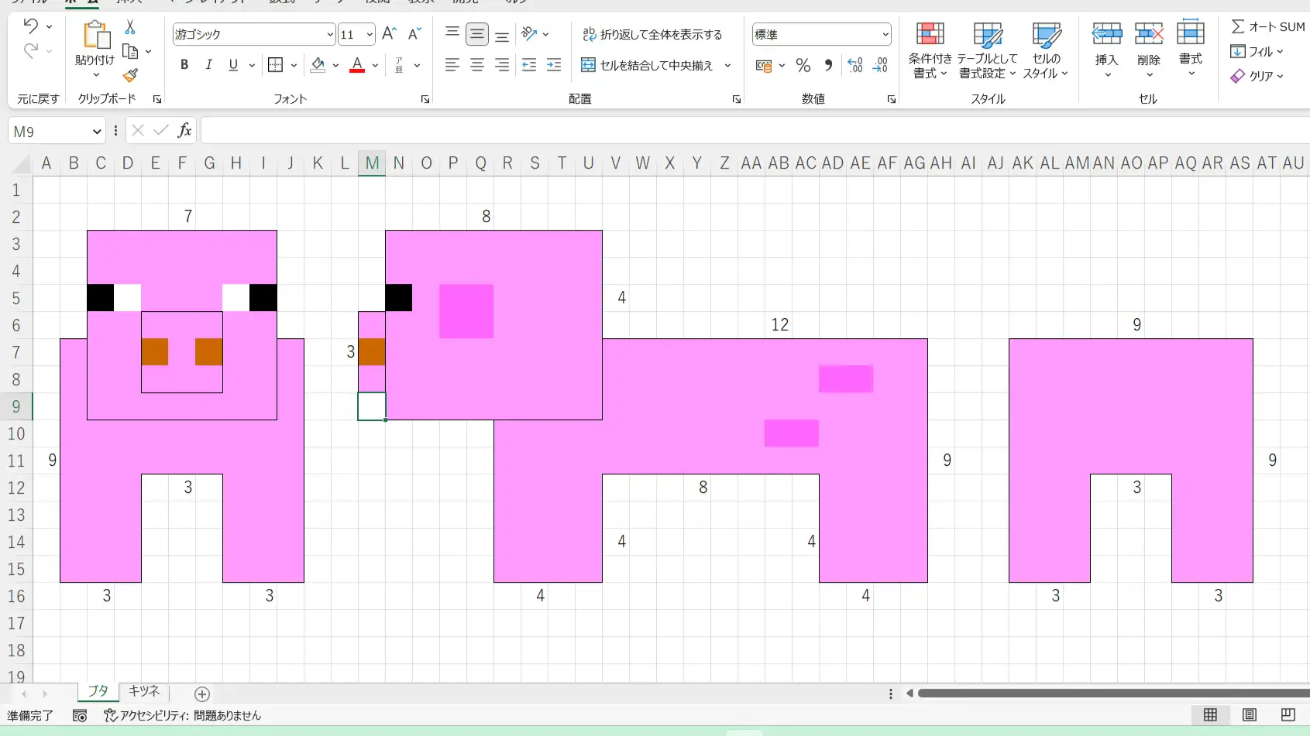
Task: Click the Name Box showing M9
Action: pyautogui.click(x=48, y=131)
